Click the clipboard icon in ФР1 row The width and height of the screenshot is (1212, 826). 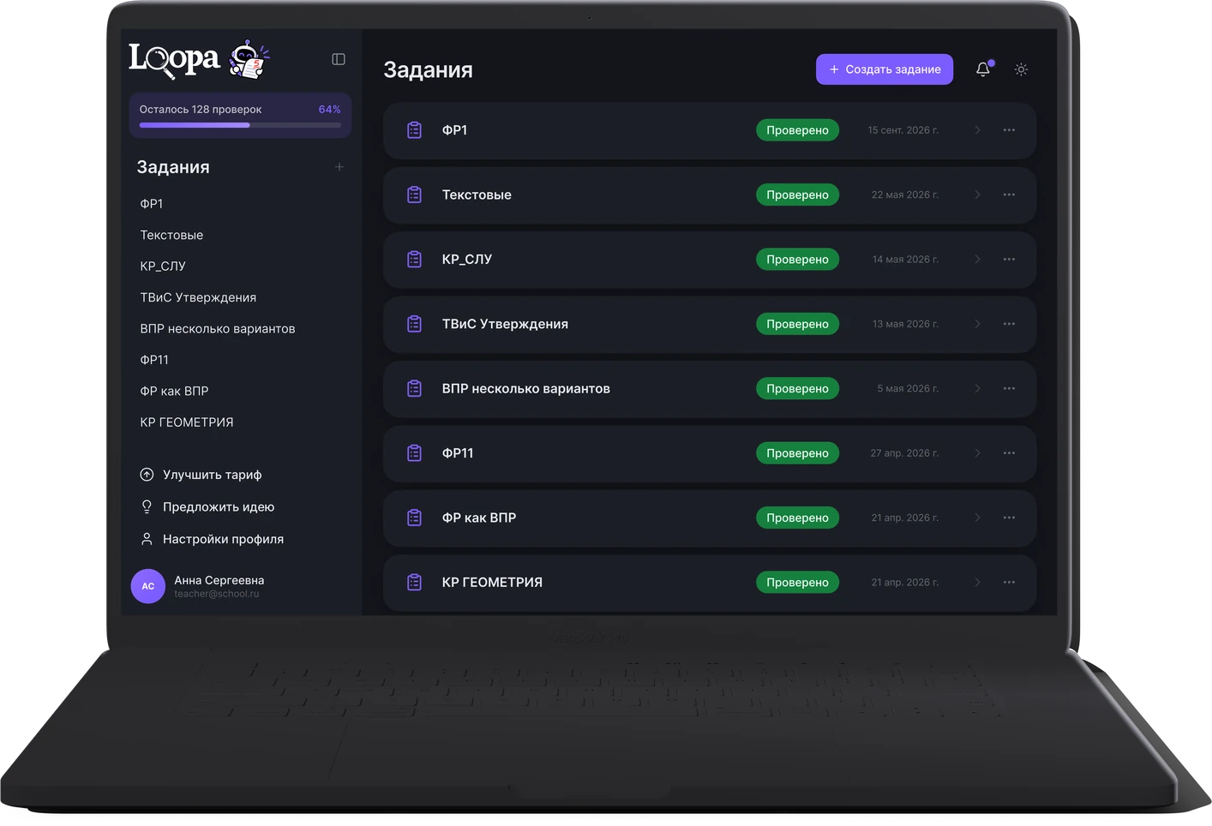tap(414, 130)
